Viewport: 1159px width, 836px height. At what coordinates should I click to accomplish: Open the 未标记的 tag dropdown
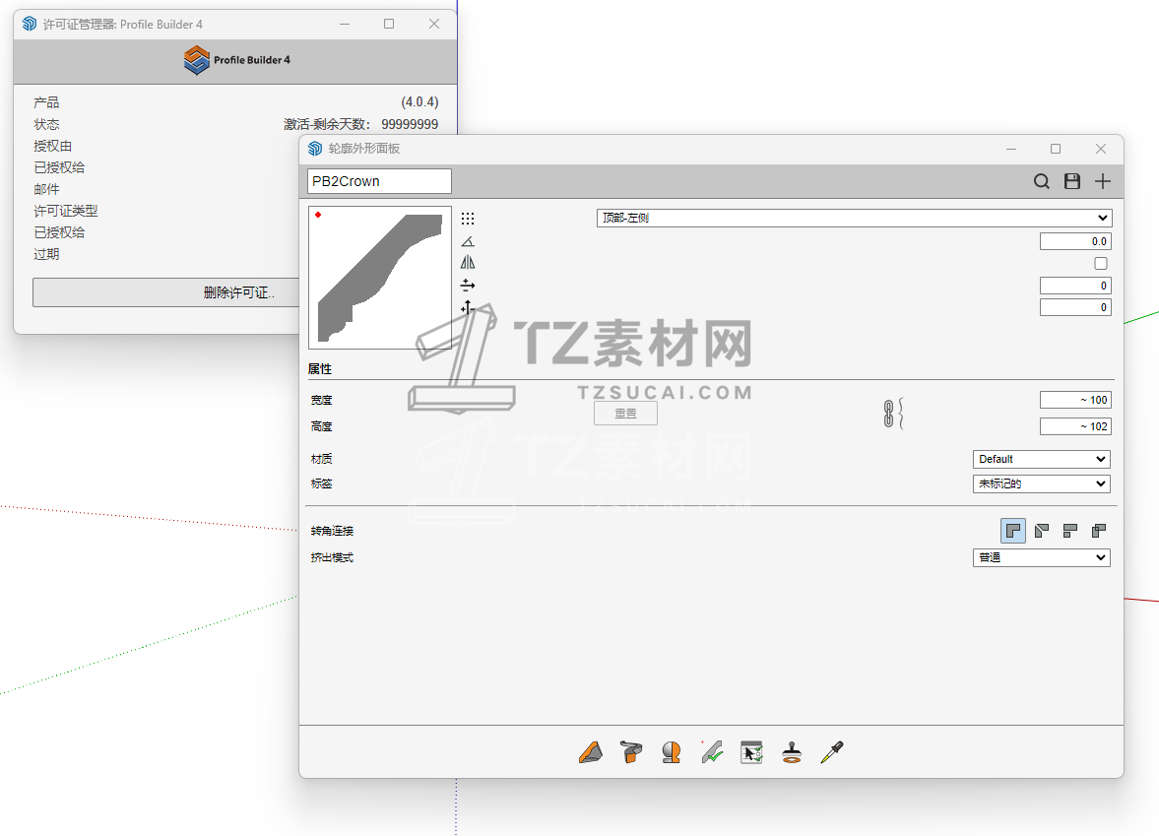point(1041,483)
